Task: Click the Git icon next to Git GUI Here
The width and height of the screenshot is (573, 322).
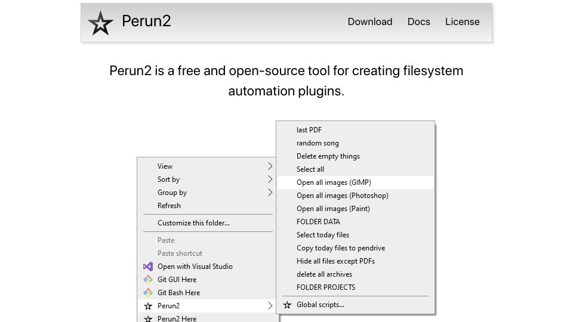Action: [148, 280]
